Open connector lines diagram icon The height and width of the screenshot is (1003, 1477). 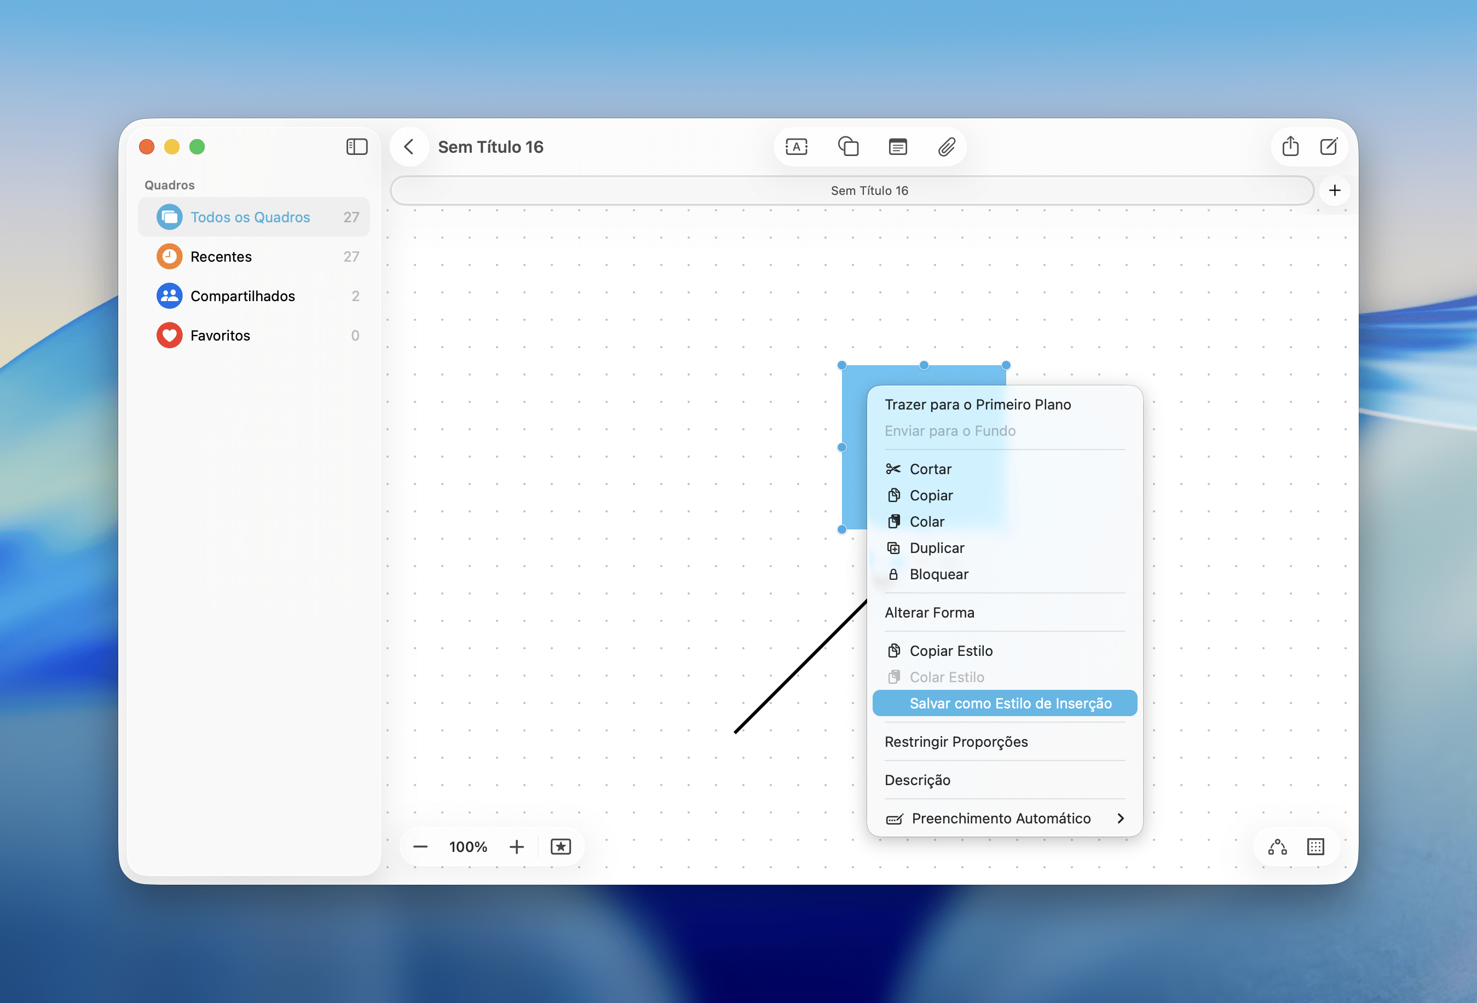[1277, 846]
